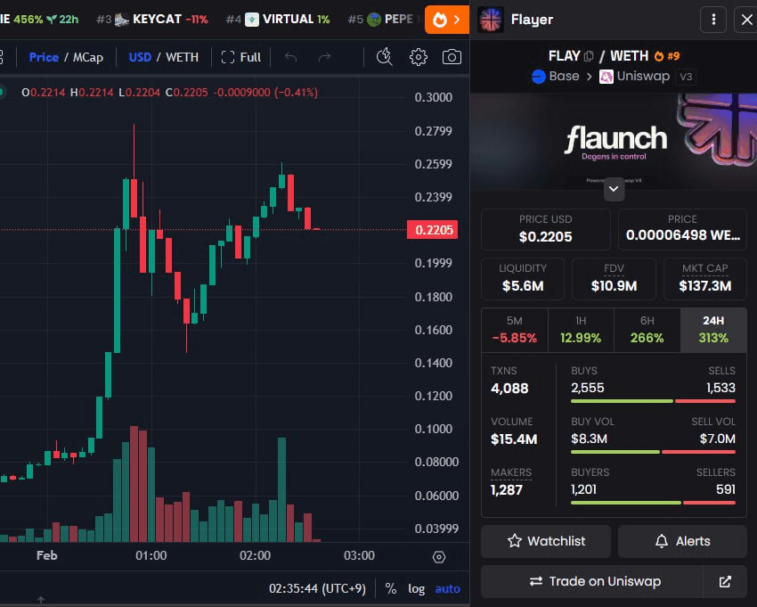Screen dimensions: 757x607
Task: Open chart settings gear in toolbar
Action: coord(418,57)
